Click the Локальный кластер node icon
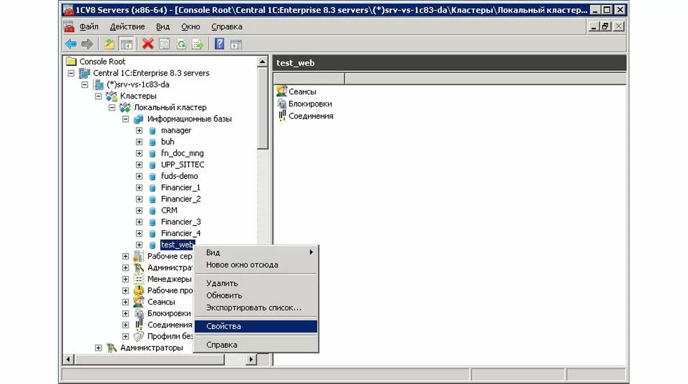This screenshot has height=384, width=688. pos(126,107)
